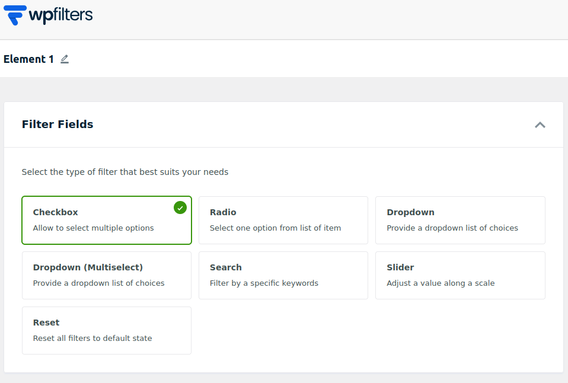
Task: Click the pencil icon beside Element 1
Action: [x=65, y=59]
